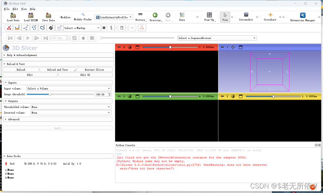The image size is (323, 193).
Task: Open the Load Data tool
Action: pos(13,17)
